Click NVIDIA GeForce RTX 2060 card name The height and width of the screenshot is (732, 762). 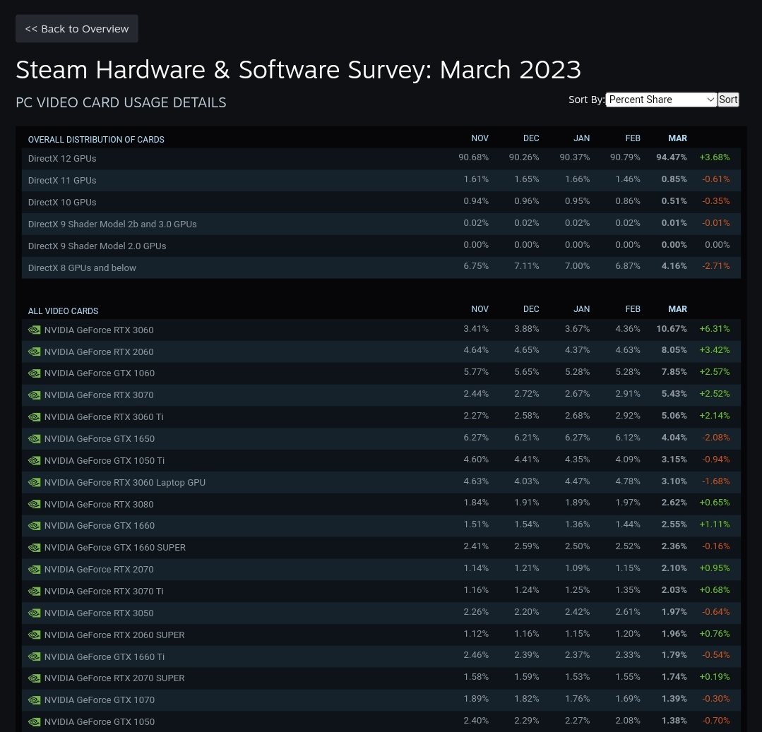click(99, 352)
